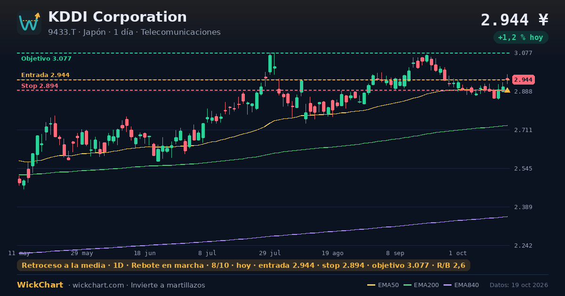Click the 18 jun date label

[145, 253]
